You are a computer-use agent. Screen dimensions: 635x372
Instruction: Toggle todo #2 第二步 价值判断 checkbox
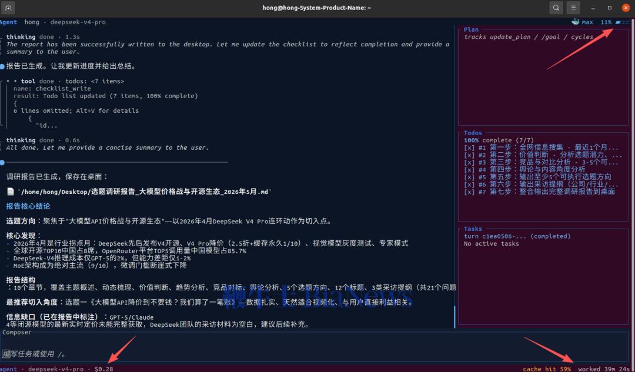469,155
